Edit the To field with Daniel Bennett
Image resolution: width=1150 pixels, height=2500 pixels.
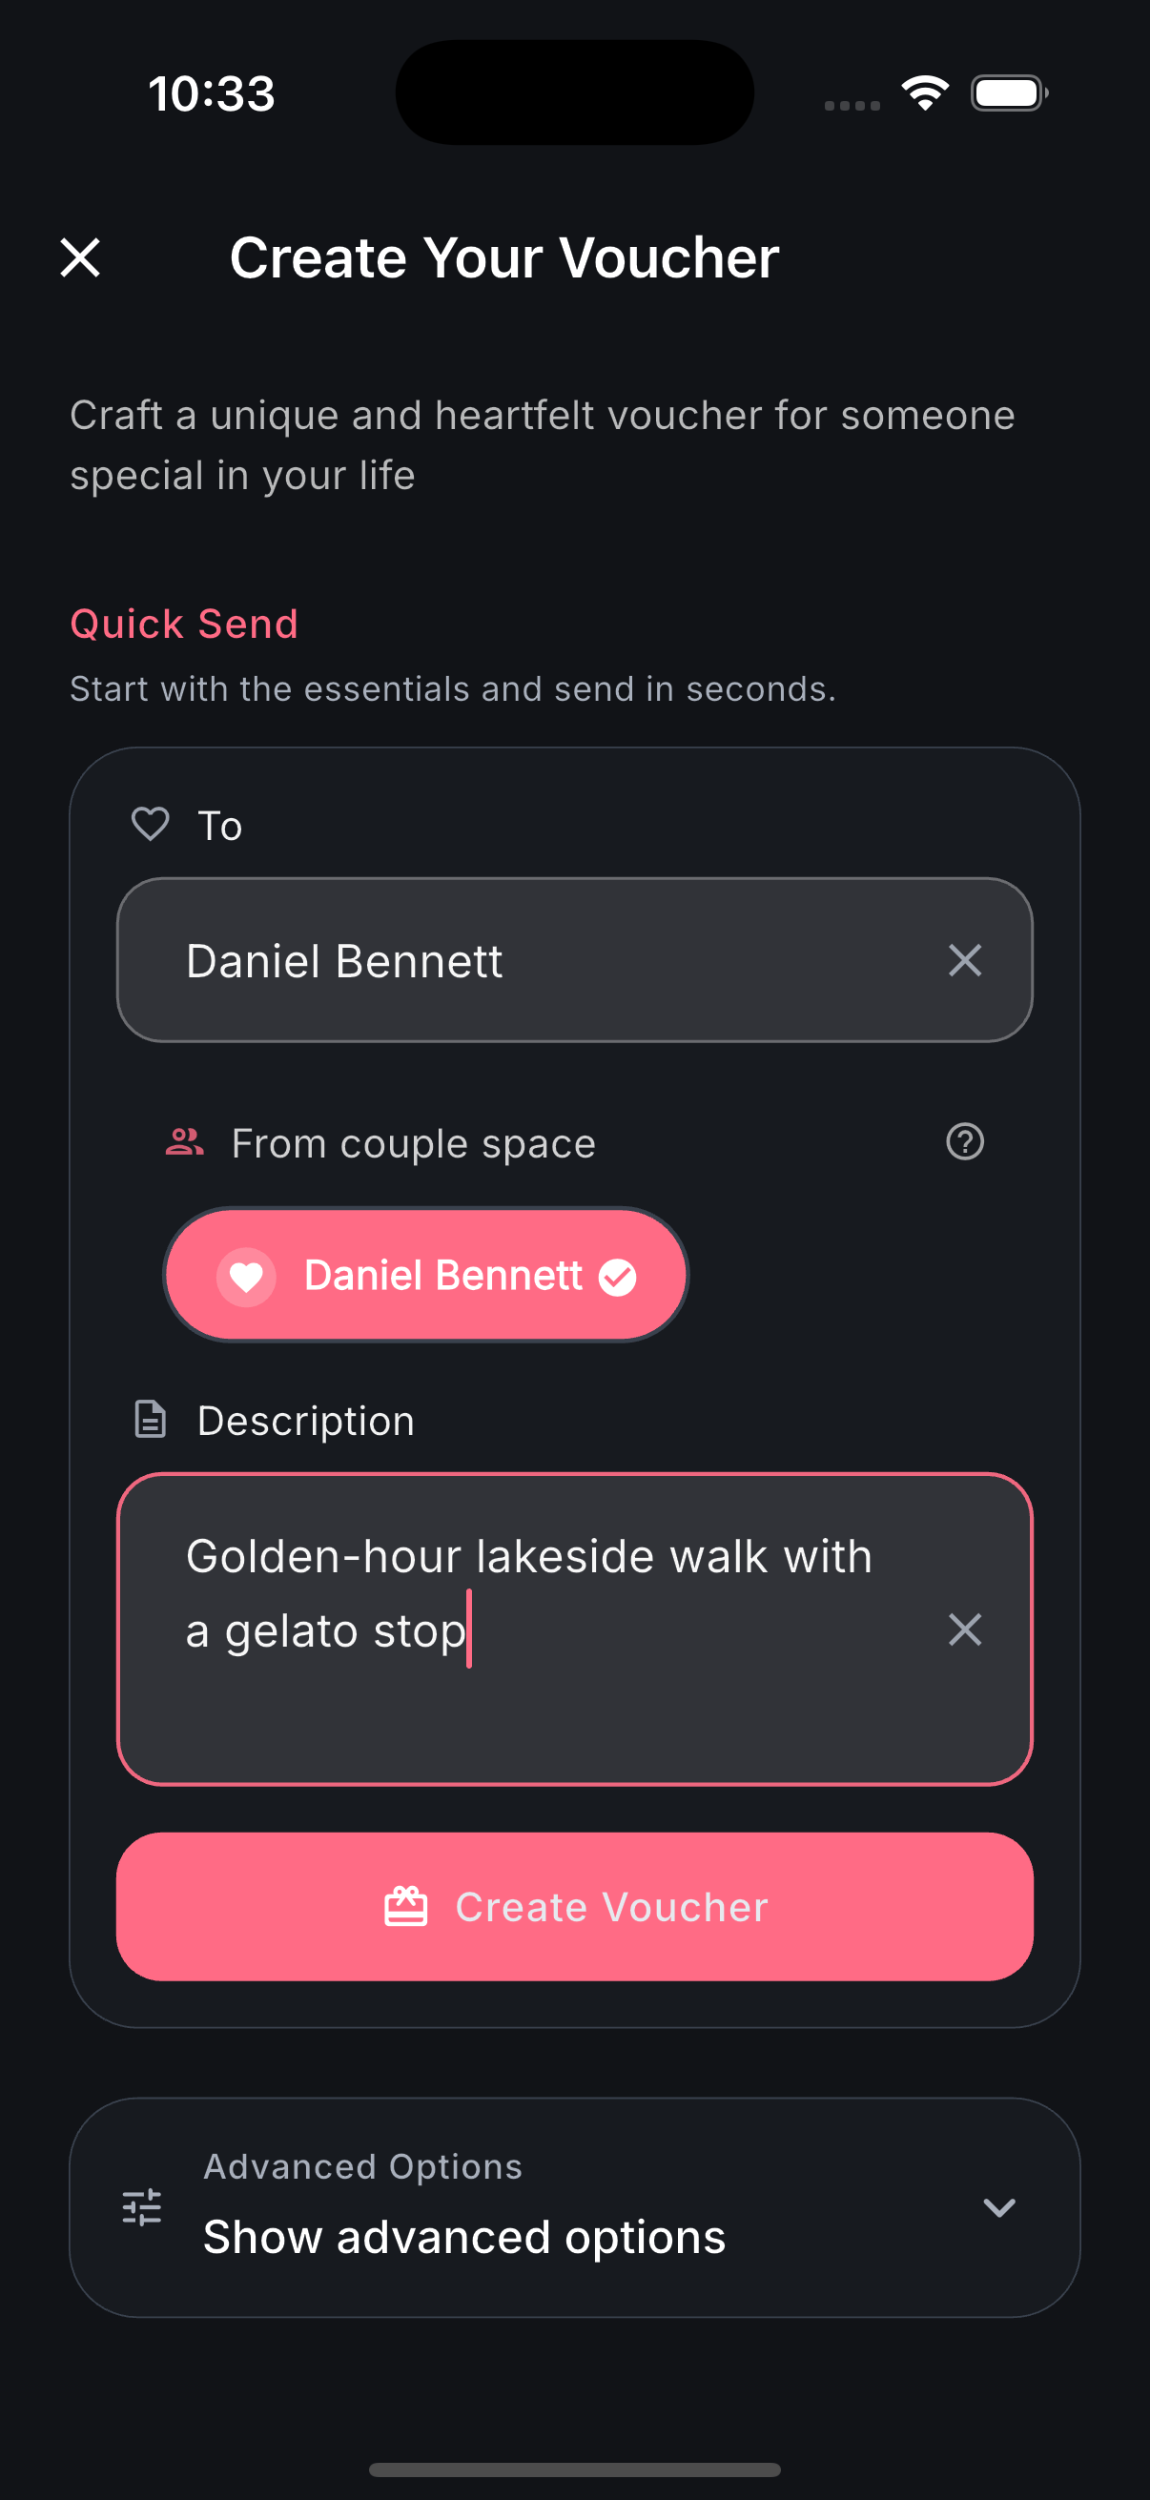[524, 961]
